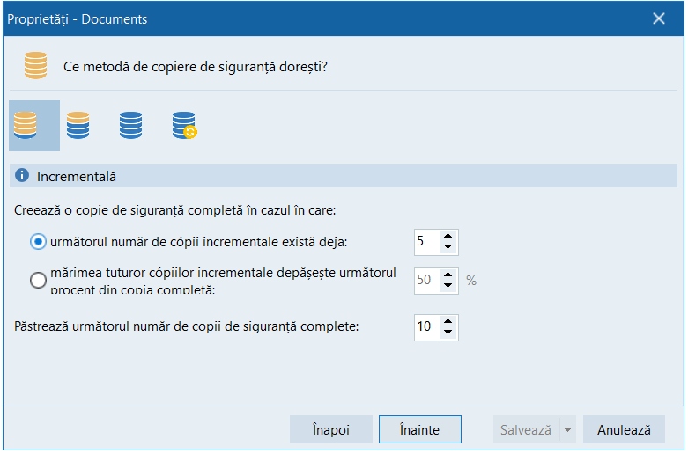
Task: Decrease the incremental copies count below 5
Action: click(x=448, y=247)
